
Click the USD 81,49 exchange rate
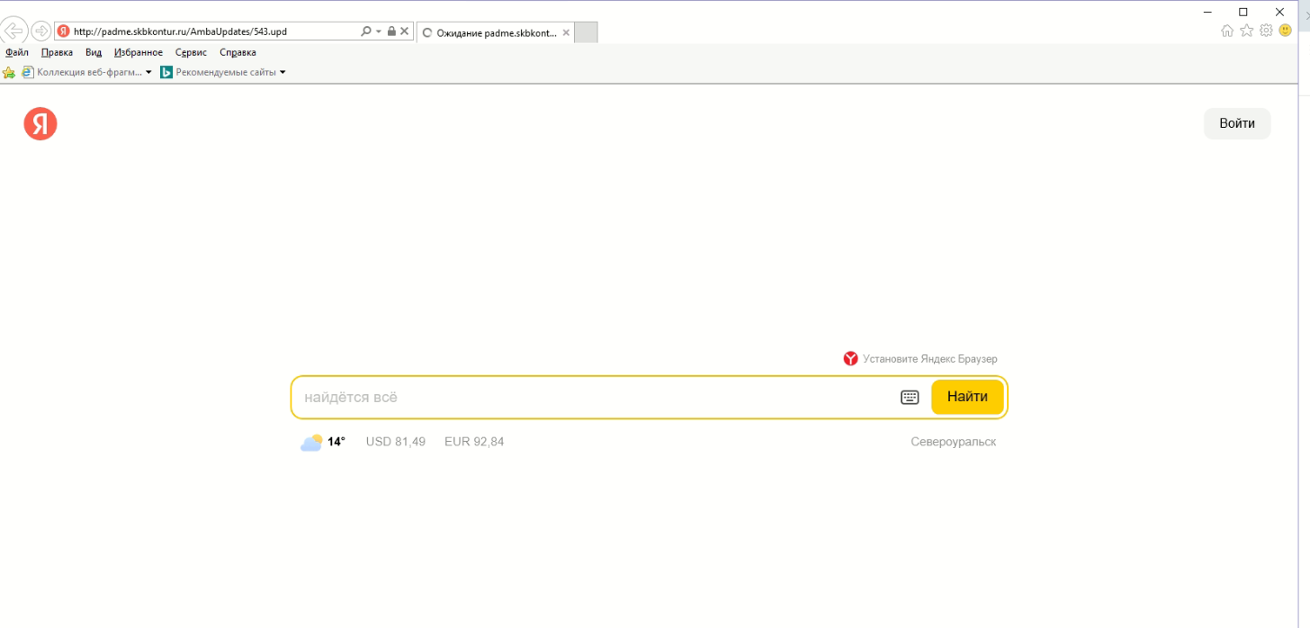(396, 442)
